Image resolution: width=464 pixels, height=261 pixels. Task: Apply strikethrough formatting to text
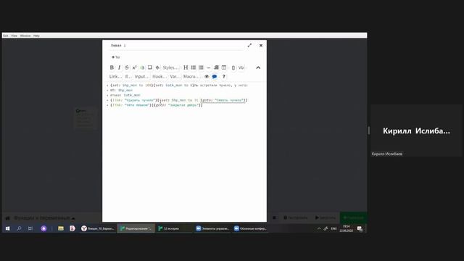[x=127, y=67]
